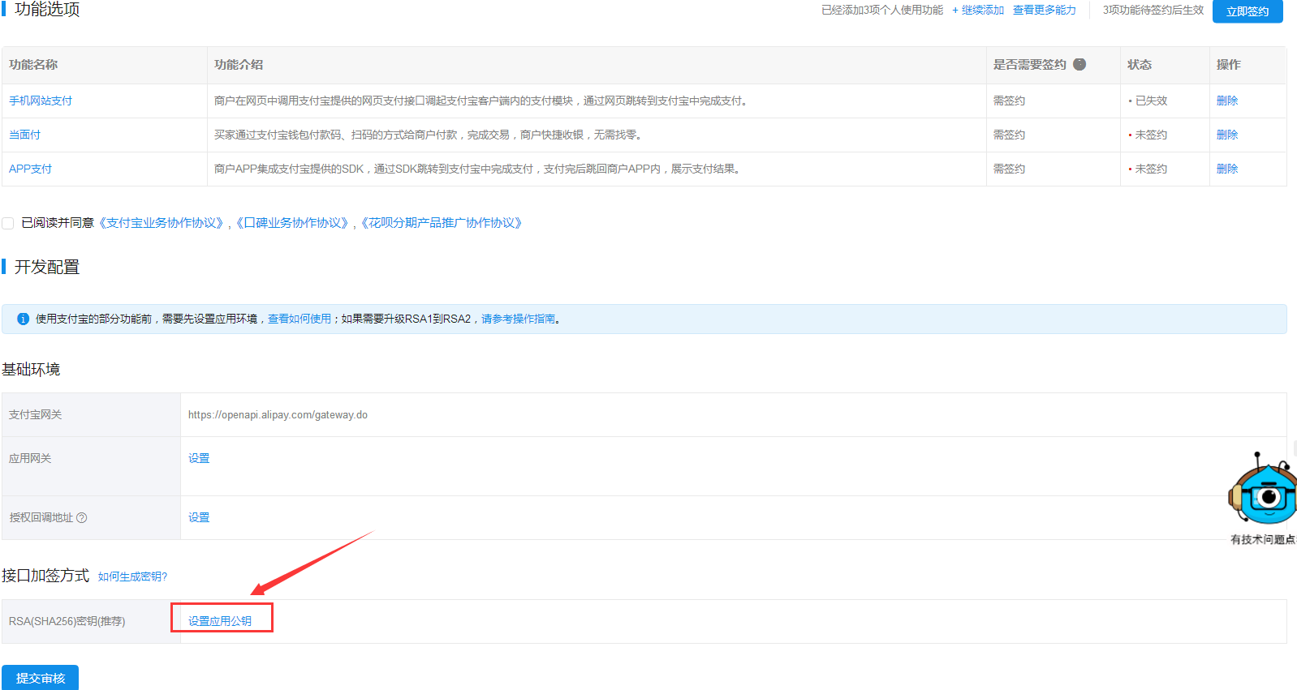Click the 支付宝网关 label

(35, 414)
